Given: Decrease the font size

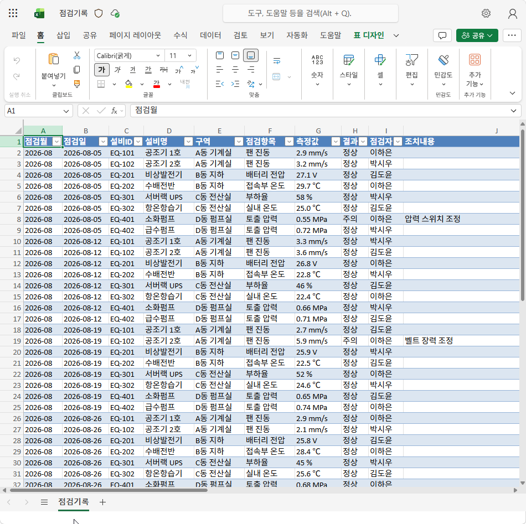Looking at the screenshot, I should 194,70.
